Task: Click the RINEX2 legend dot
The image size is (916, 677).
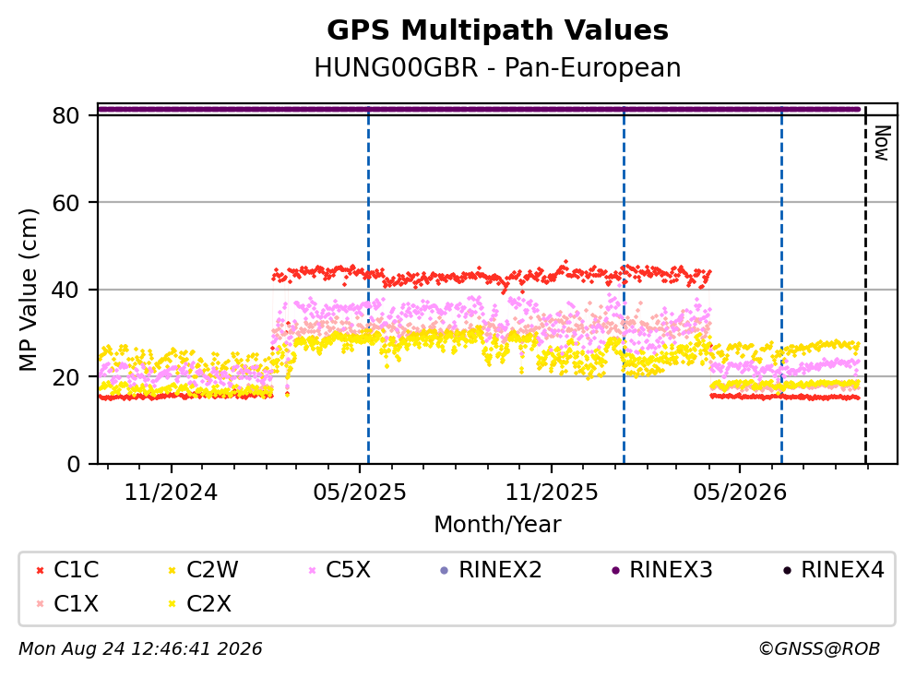Action: click(x=444, y=571)
